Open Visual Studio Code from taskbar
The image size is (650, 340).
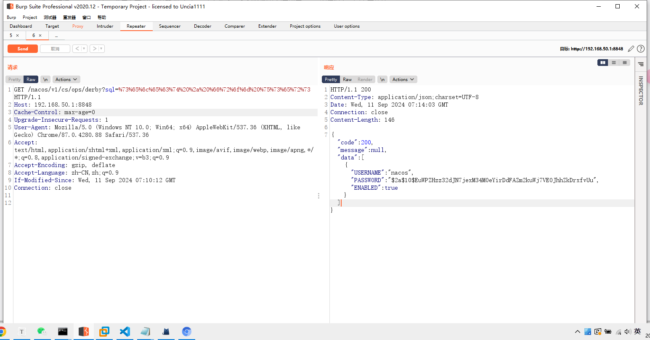125,332
